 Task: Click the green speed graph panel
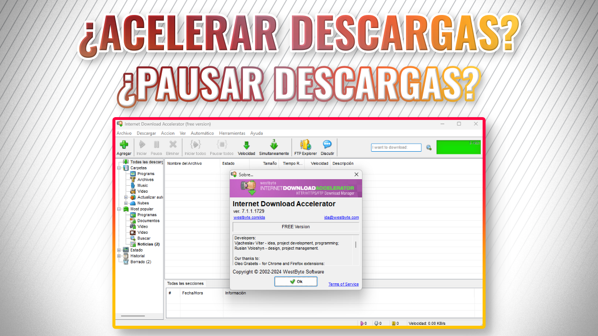[x=458, y=147]
